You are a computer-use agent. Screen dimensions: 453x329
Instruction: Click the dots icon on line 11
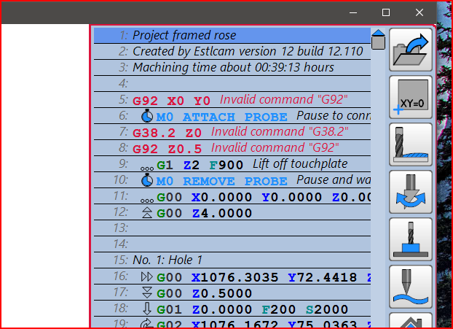tap(147, 201)
